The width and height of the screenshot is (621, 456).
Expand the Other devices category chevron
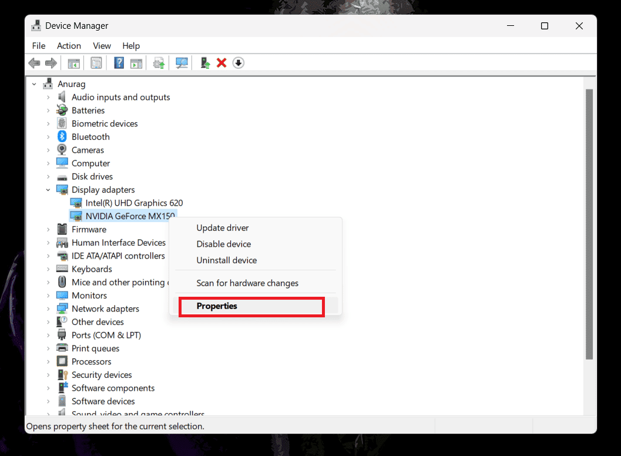pyautogui.click(x=48, y=321)
